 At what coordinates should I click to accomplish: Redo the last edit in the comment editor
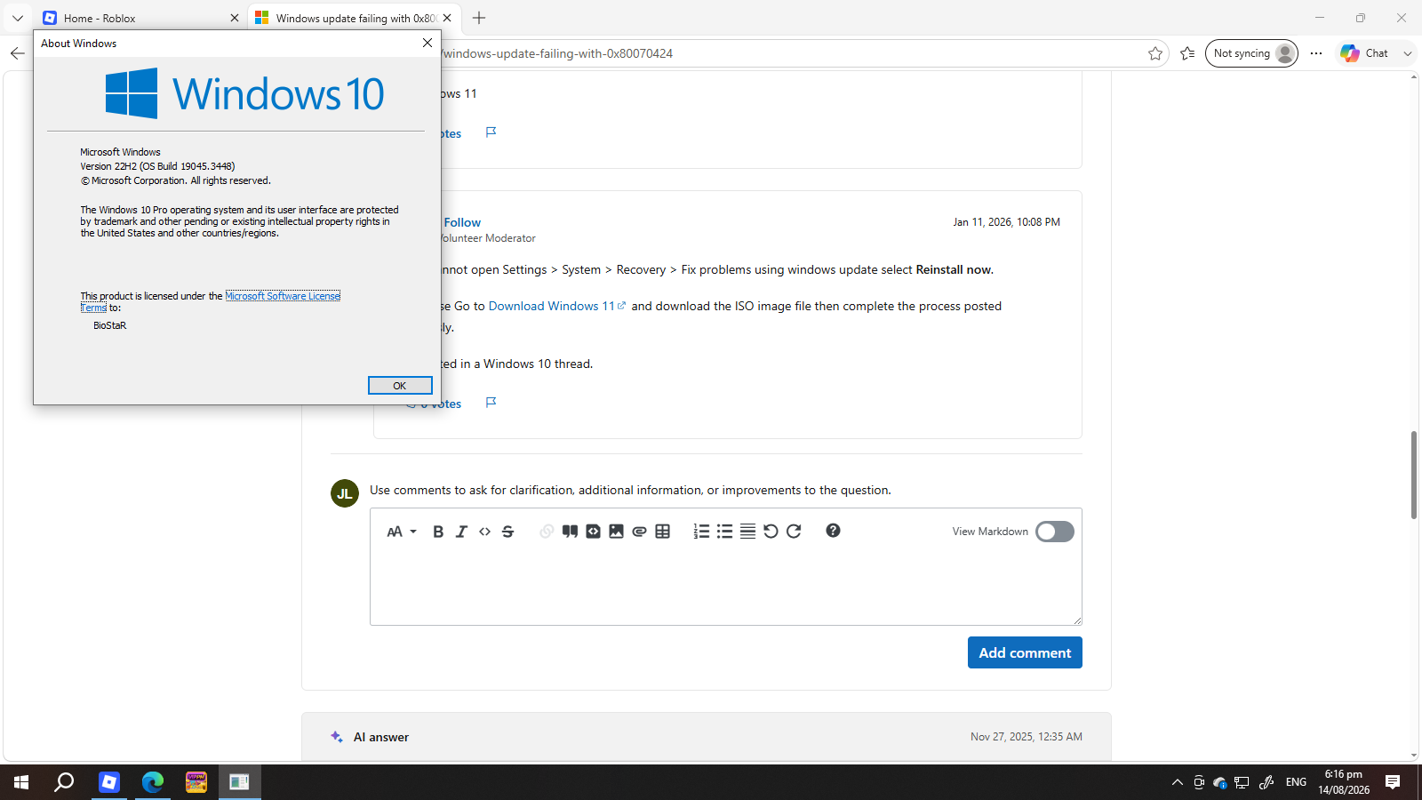[794, 532]
